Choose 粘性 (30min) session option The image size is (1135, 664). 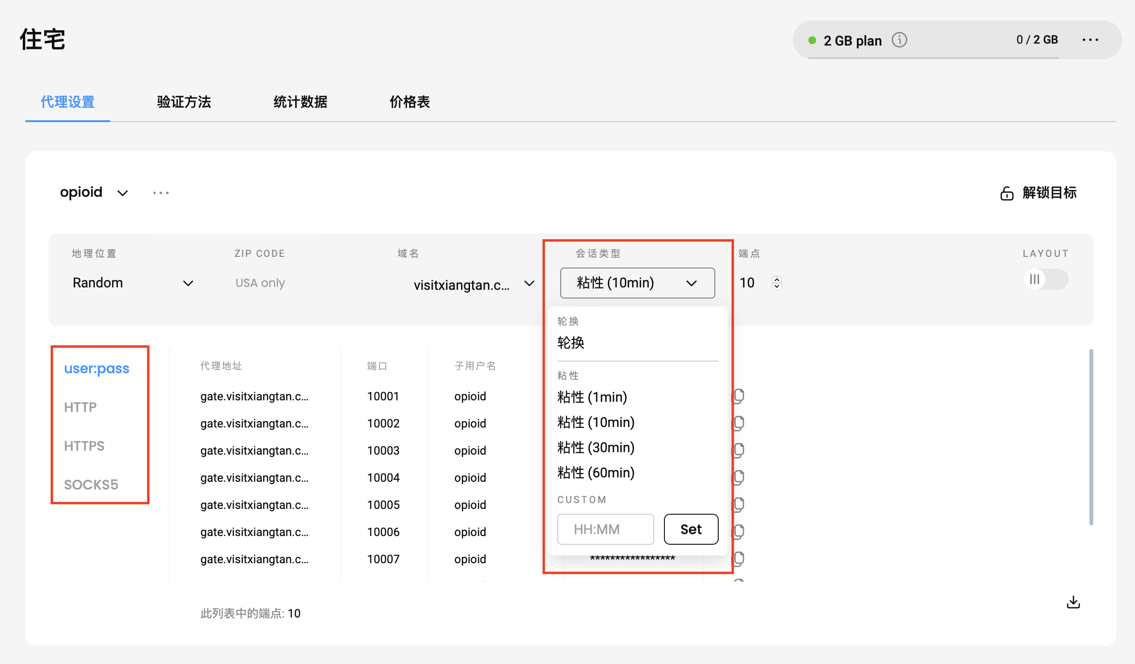596,448
